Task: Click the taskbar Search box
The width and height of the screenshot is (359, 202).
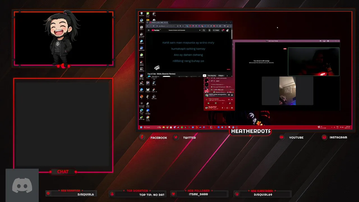Action: (152, 127)
